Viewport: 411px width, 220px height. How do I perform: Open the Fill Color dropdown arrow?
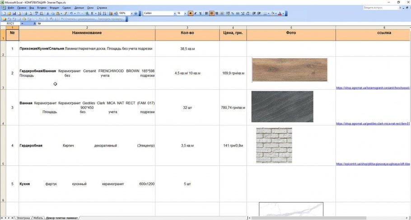276,13
